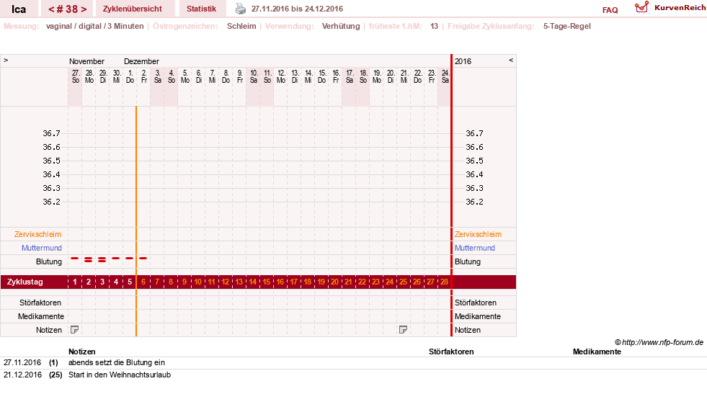Image resolution: width=707 pixels, height=394 pixels.
Task: Click the 36.7 temperature label on left axis
Action: pyautogui.click(x=51, y=133)
